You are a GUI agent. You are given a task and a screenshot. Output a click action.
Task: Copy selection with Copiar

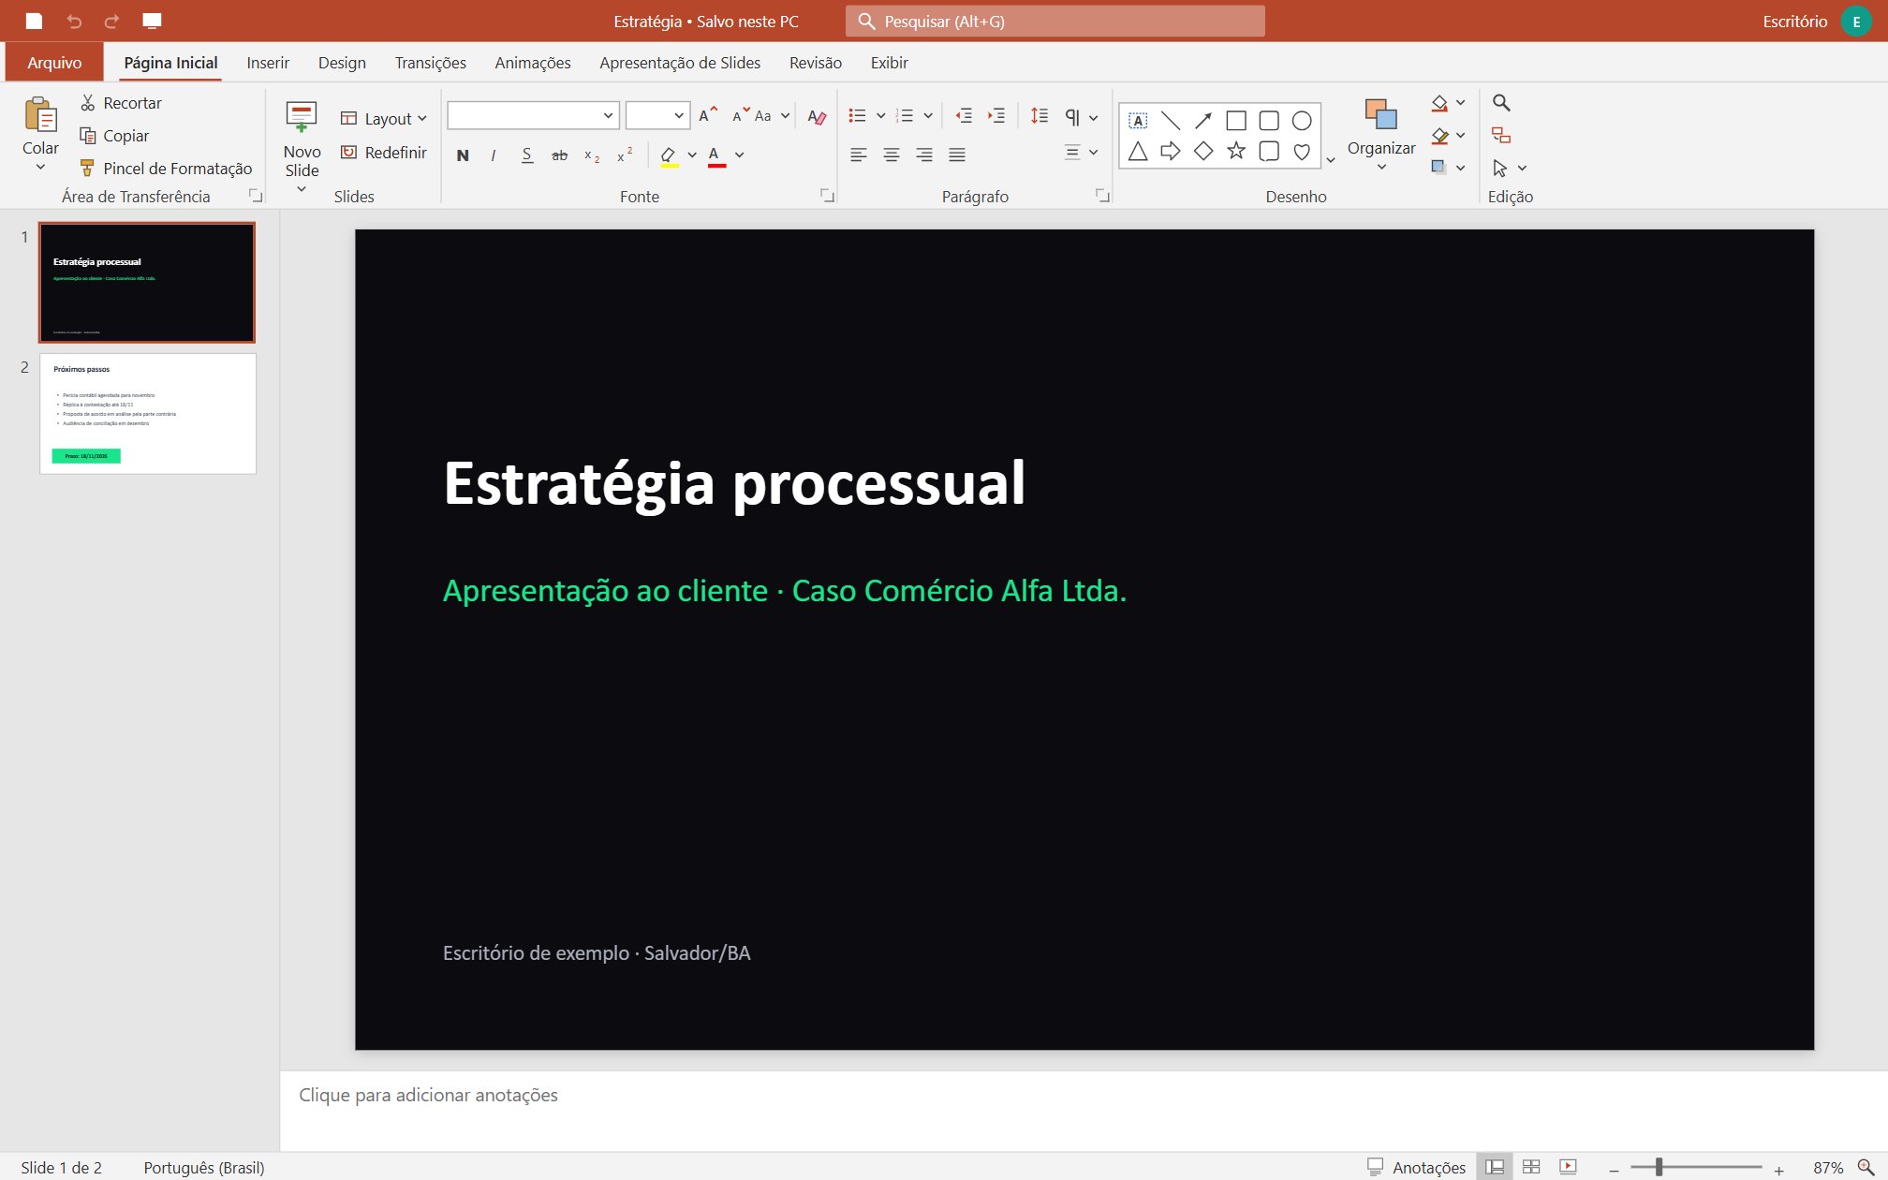point(114,136)
